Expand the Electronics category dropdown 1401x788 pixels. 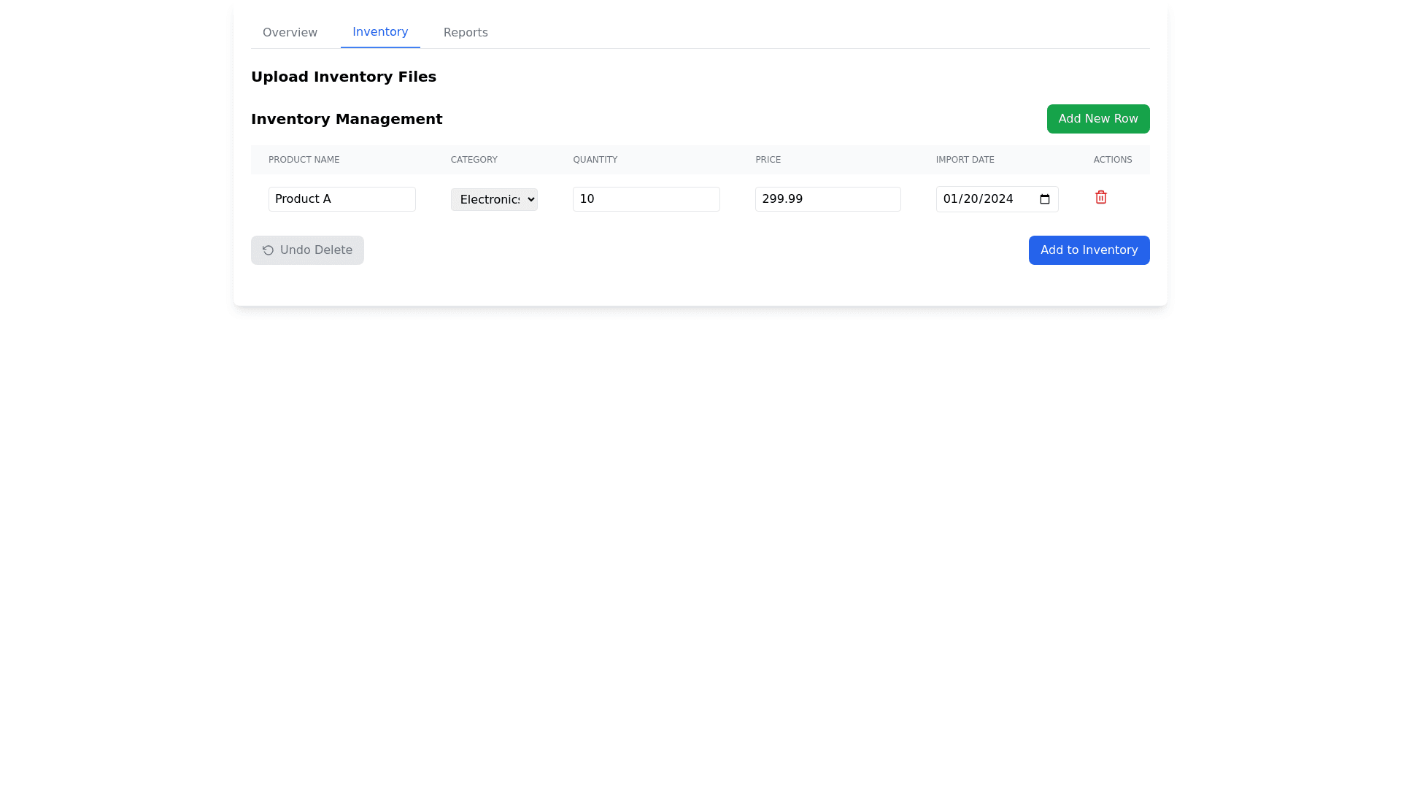coord(494,199)
